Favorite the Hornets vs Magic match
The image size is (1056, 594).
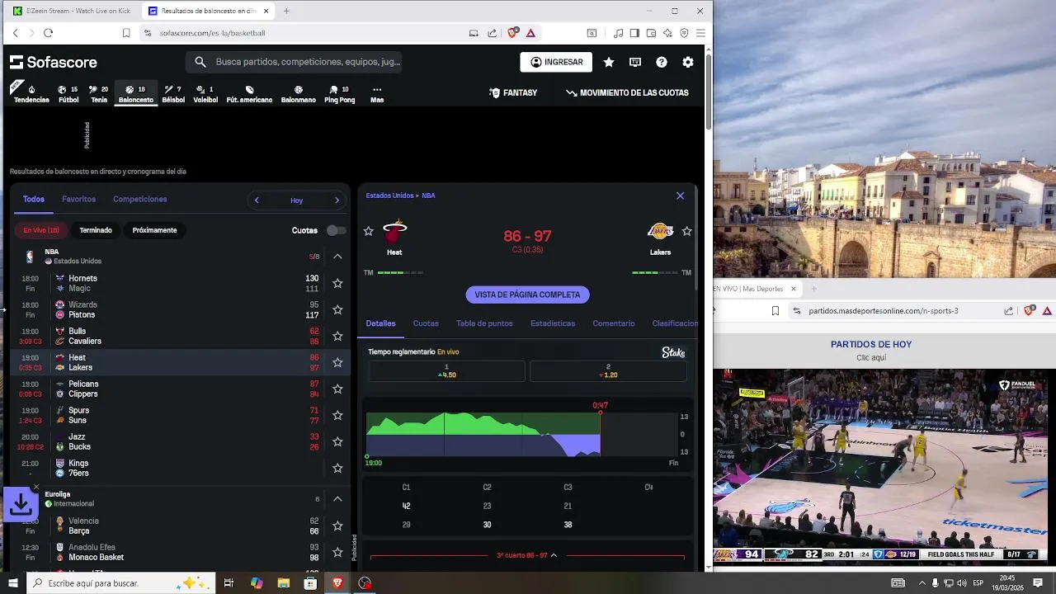pos(337,283)
